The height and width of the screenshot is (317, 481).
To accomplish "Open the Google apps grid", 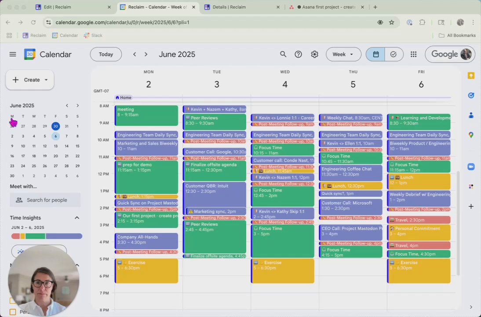I will 414,54.
